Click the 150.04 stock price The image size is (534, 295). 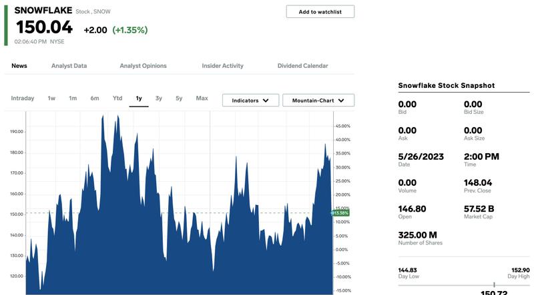click(x=44, y=27)
